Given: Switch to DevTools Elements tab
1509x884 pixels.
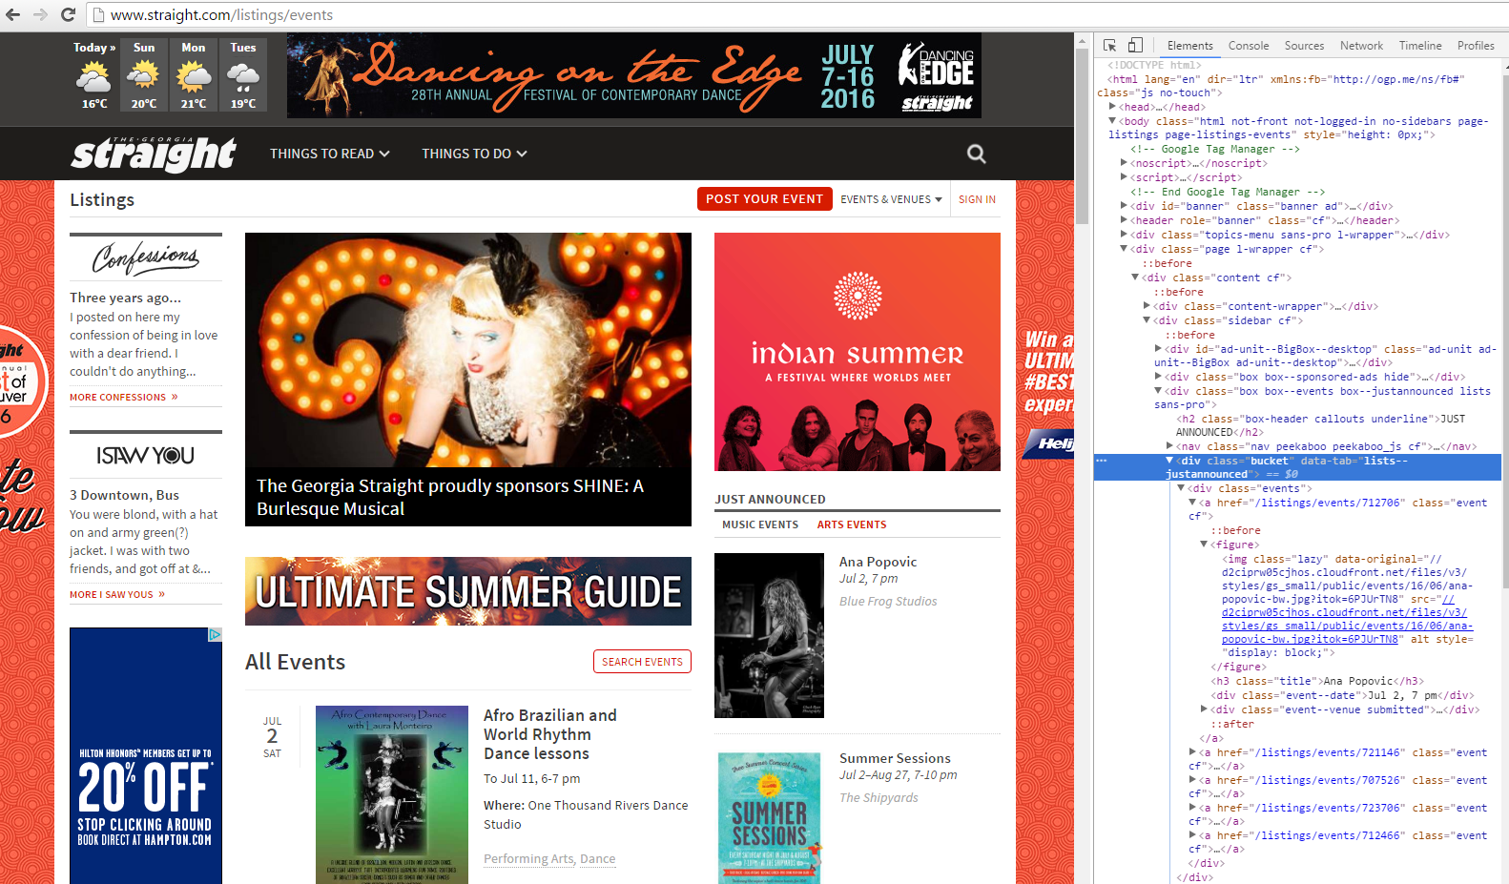Looking at the screenshot, I should 1189,46.
